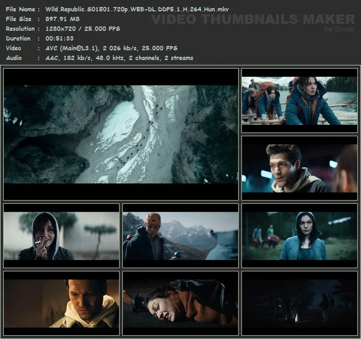Click the thumbnail of woman lying on the ground

point(181,303)
